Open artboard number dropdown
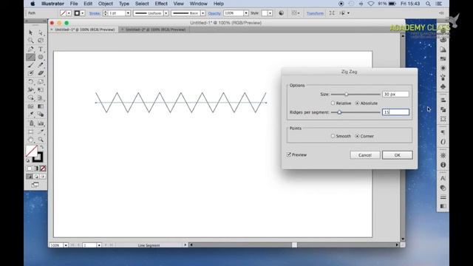Screen dimensions: 473x266 99,245
